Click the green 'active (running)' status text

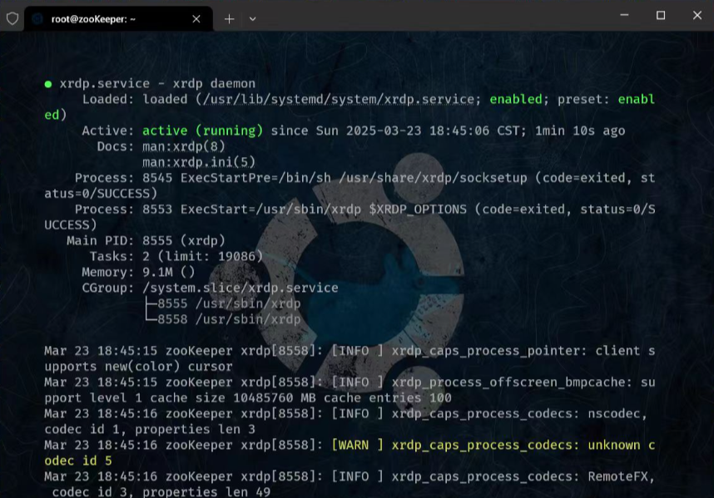click(x=202, y=131)
